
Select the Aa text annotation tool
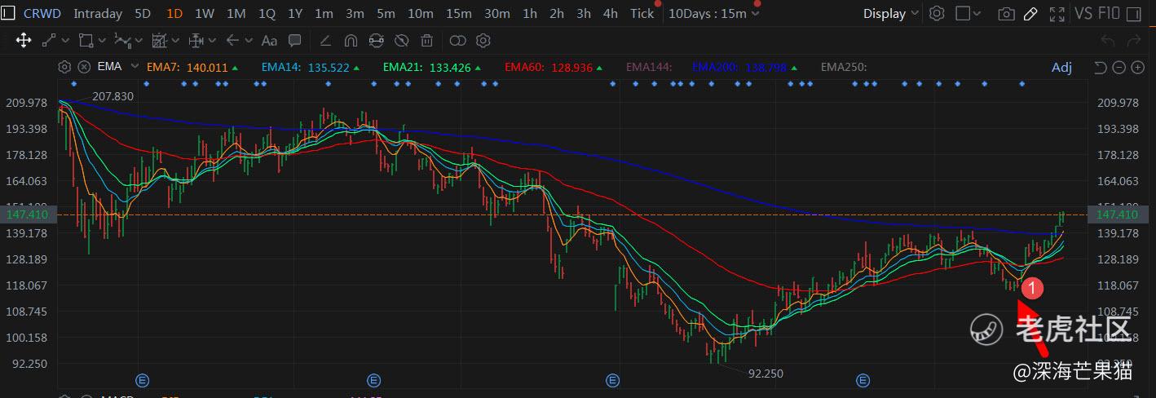pyautogui.click(x=270, y=40)
